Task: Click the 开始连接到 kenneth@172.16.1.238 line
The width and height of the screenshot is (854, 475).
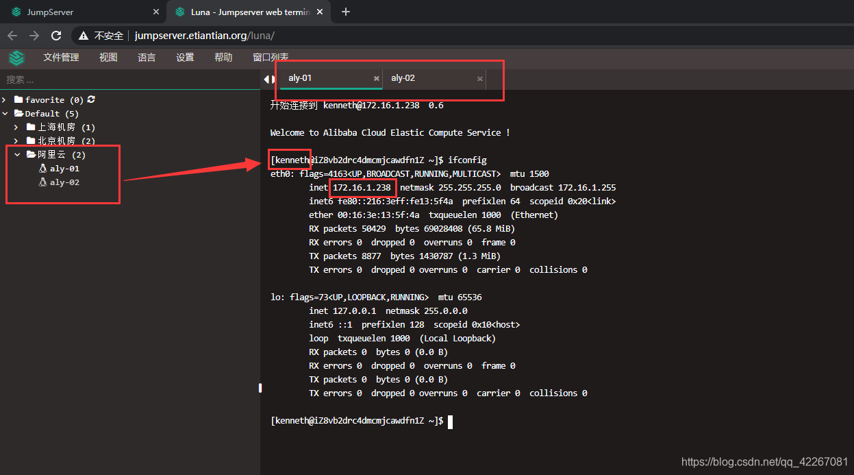Action: pyautogui.click(x=357, y=105)
